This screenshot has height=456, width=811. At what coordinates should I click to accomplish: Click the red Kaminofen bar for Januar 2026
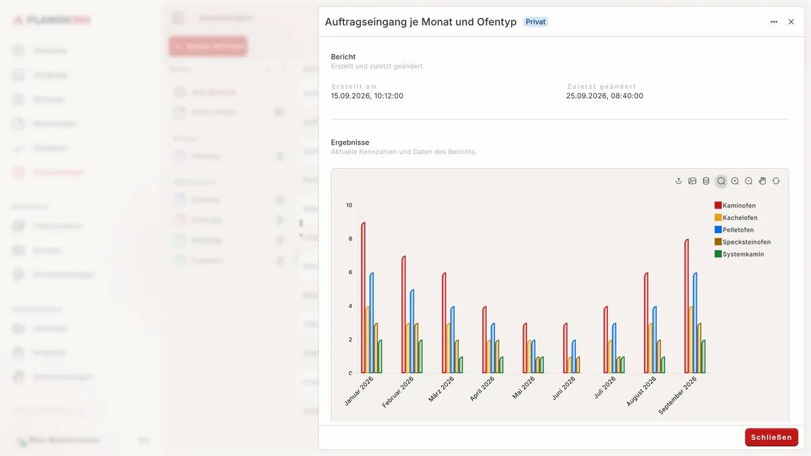click(x=363, y=298)
